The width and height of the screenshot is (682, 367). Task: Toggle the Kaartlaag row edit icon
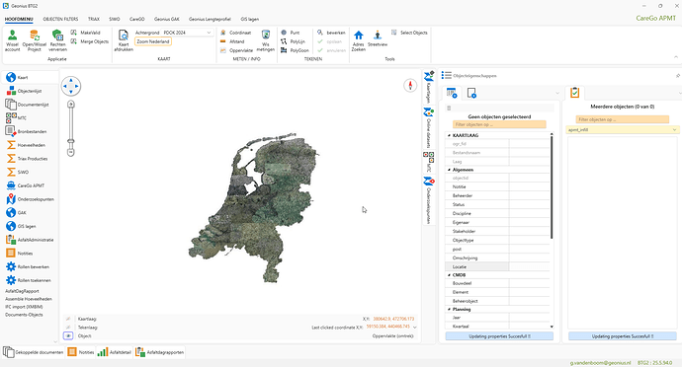pyautogui.click(x=68, y=319)
